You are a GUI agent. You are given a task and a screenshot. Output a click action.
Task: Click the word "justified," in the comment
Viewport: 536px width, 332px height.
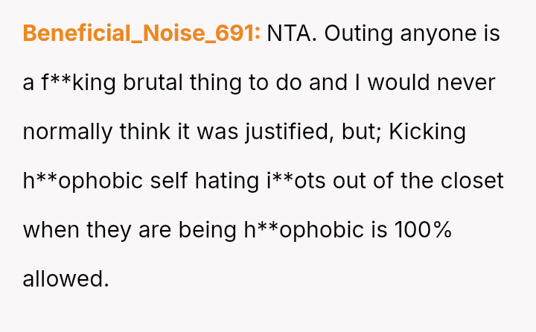pos(285,132)
